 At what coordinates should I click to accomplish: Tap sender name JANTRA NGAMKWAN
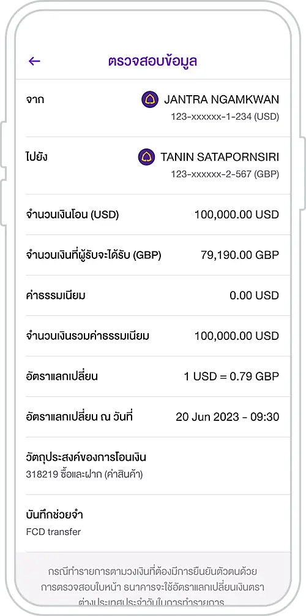click(x=222, y=99)
